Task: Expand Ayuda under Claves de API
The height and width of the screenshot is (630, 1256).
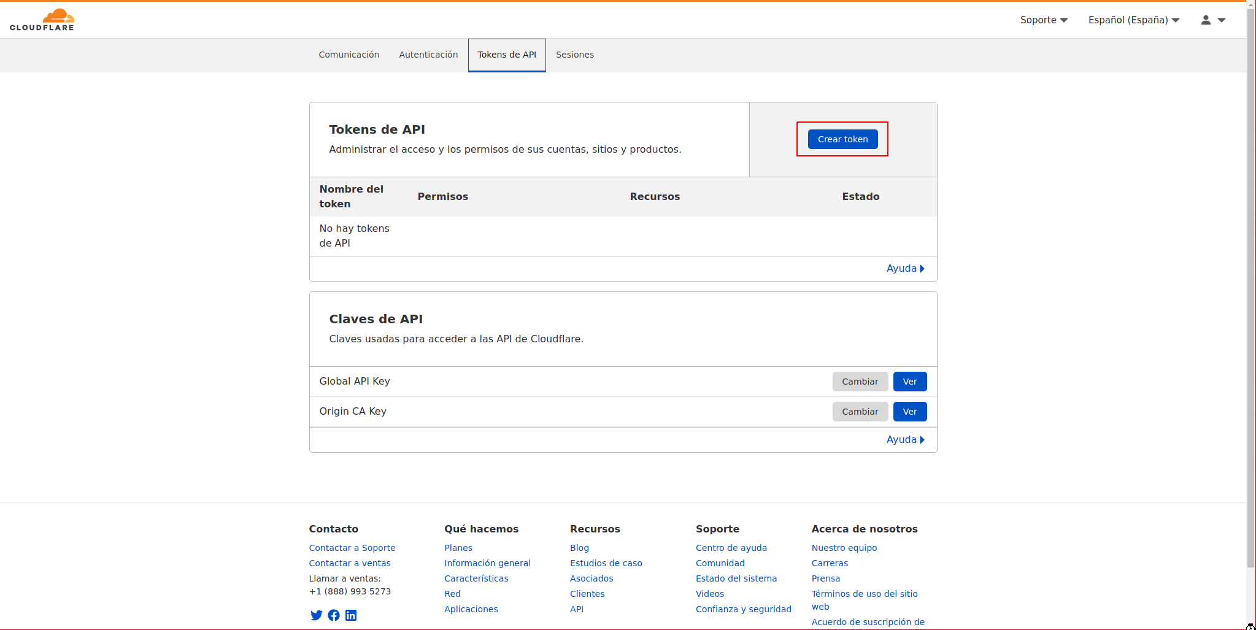Action: 905,440
